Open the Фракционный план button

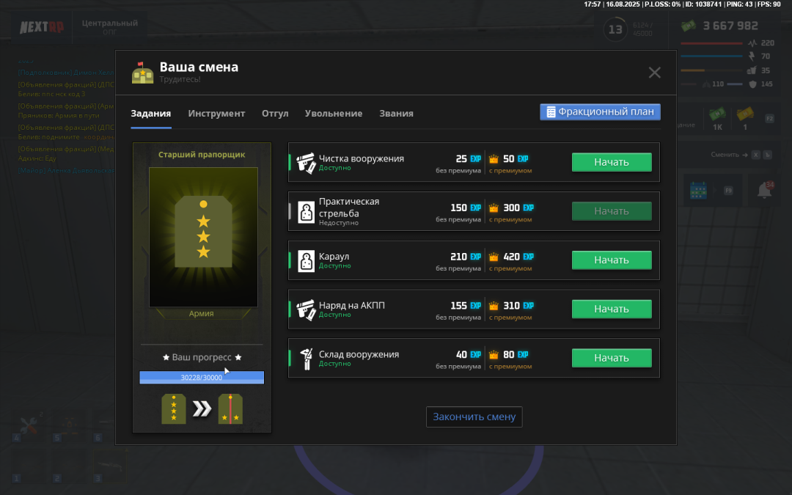click(x=600, y=112)
